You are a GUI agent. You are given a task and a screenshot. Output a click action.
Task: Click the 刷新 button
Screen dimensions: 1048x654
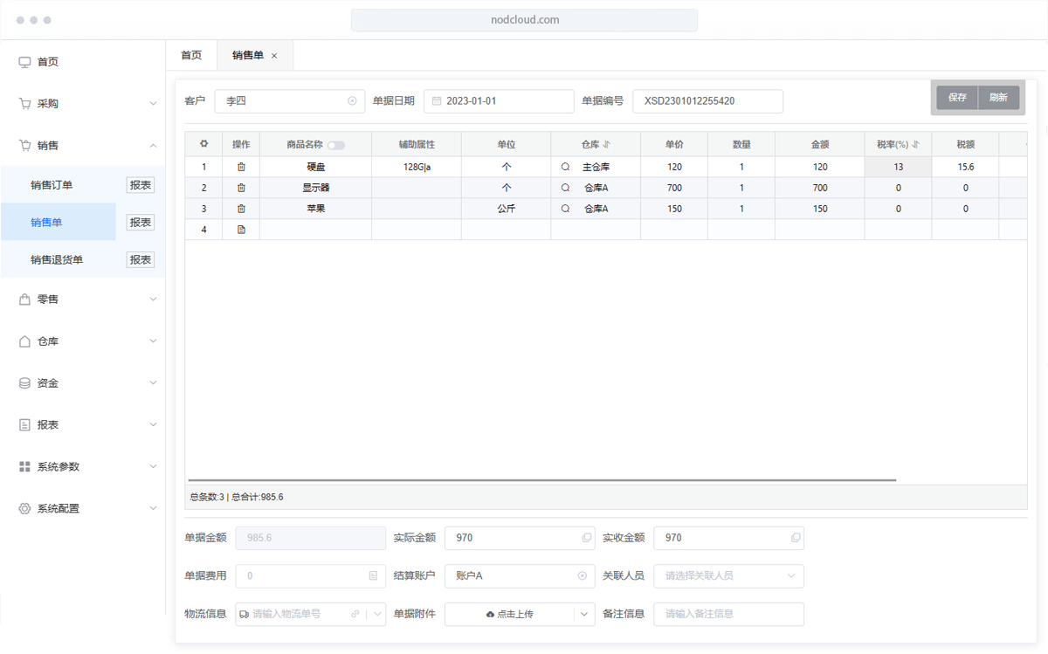tap(998, 98)
